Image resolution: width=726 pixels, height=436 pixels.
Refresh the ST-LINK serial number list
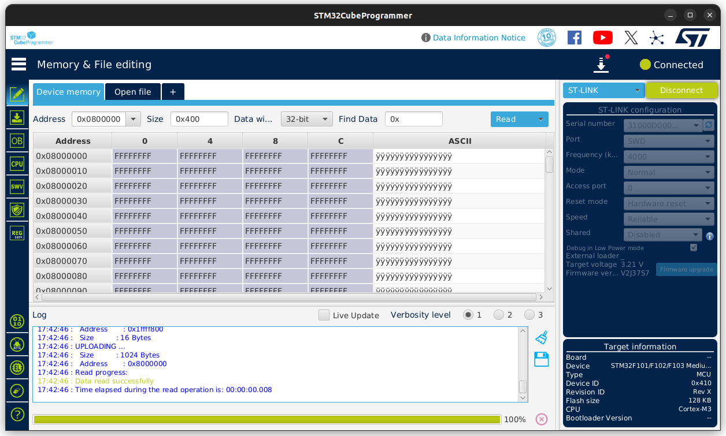(x=709, y=125)
